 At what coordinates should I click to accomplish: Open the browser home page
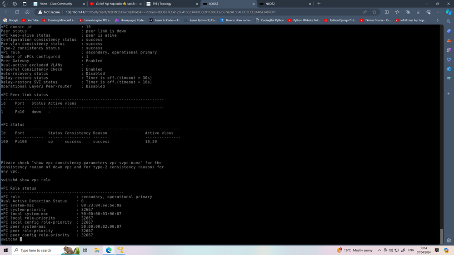click(x=27, y=12)
